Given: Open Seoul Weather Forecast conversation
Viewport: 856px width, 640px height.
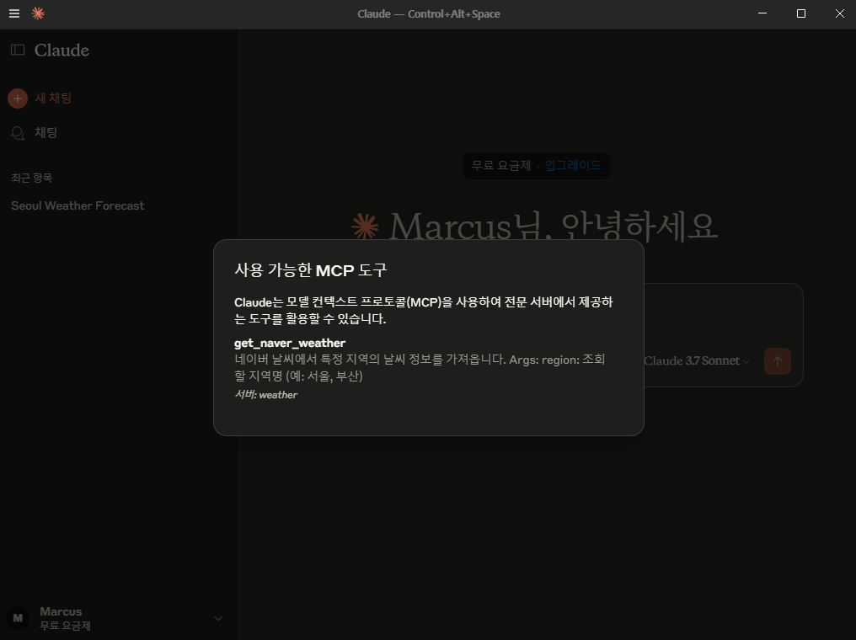Looking at the screenshot, I should point(78,205).
